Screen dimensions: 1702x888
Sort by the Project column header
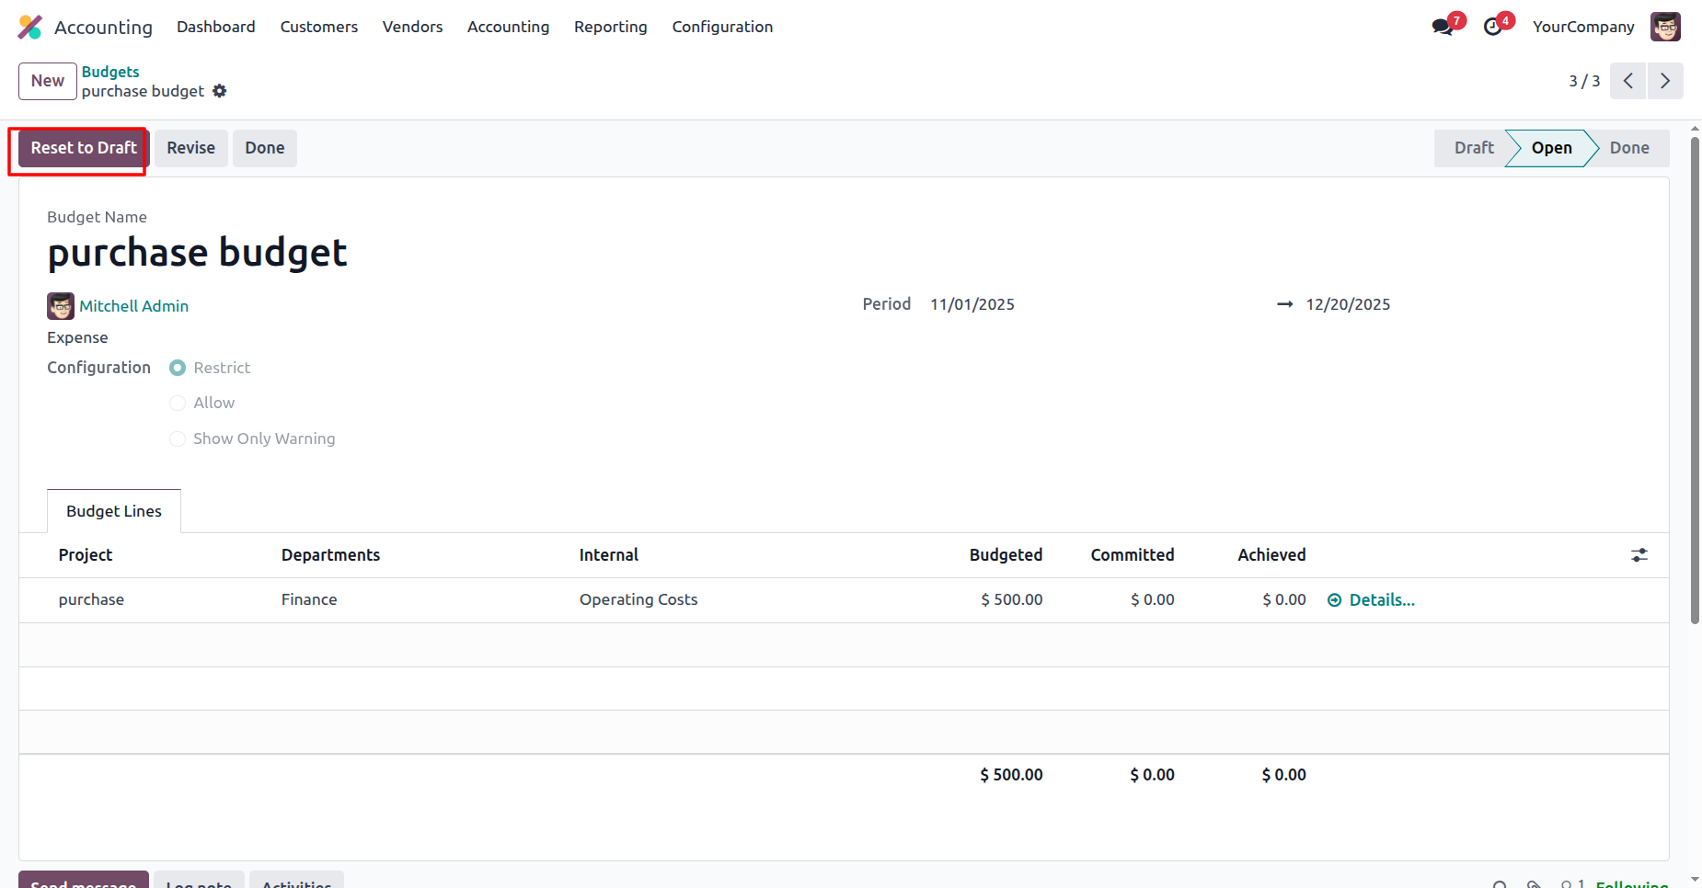86,555
